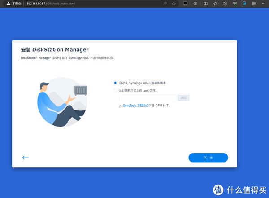
Task: Toggle the split screen icon
Action: pos(205,4)
